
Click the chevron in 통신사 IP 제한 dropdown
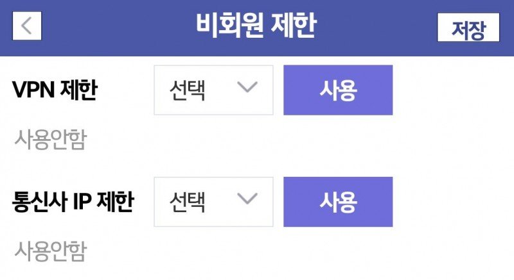click(247, 199)
